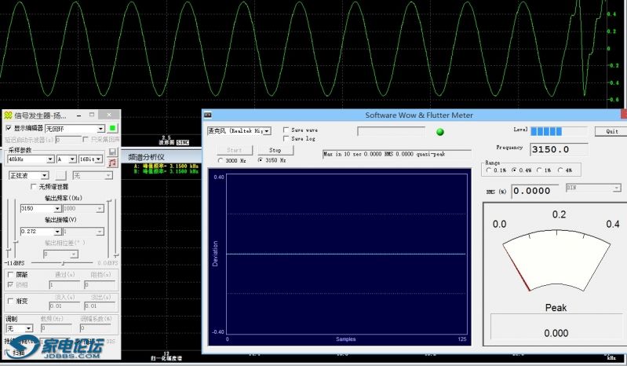Click the Deviation plot area
The width and height of the screenshot is (627, 366).
(x=347, y=254)
